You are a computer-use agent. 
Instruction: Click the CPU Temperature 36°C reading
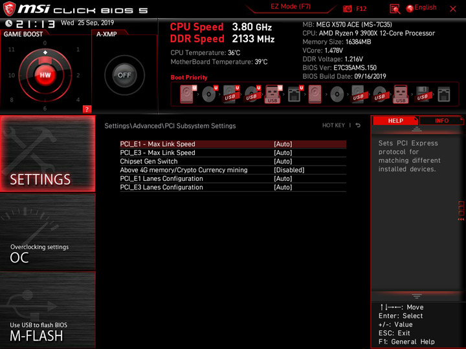205,53
